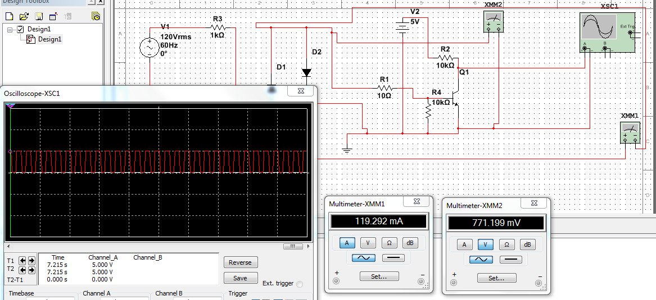Viewport: 656px width, 300px height.
Task: Select transistor Q1 on the schematic
Action: (x=456, y=99)
